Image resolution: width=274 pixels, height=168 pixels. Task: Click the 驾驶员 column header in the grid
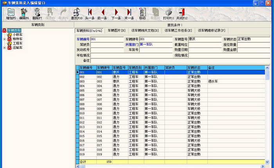point(176,68)
